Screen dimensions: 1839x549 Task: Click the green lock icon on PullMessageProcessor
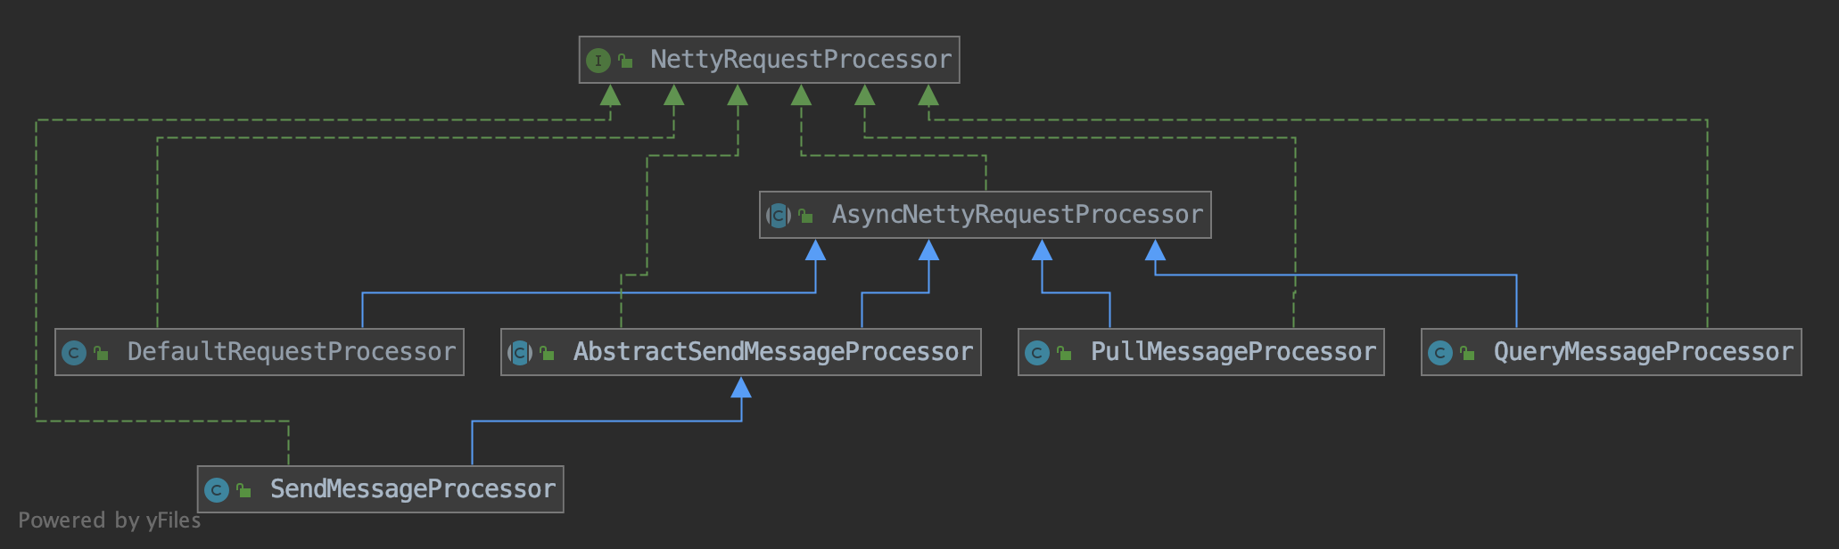pyautogui.click(x=1065, y=353)
